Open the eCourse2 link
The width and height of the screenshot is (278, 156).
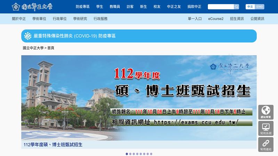coord(216,19)
